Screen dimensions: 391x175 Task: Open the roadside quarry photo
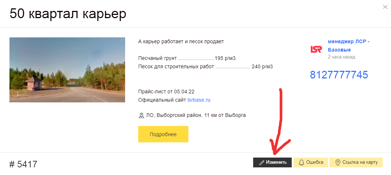point(67,70)
